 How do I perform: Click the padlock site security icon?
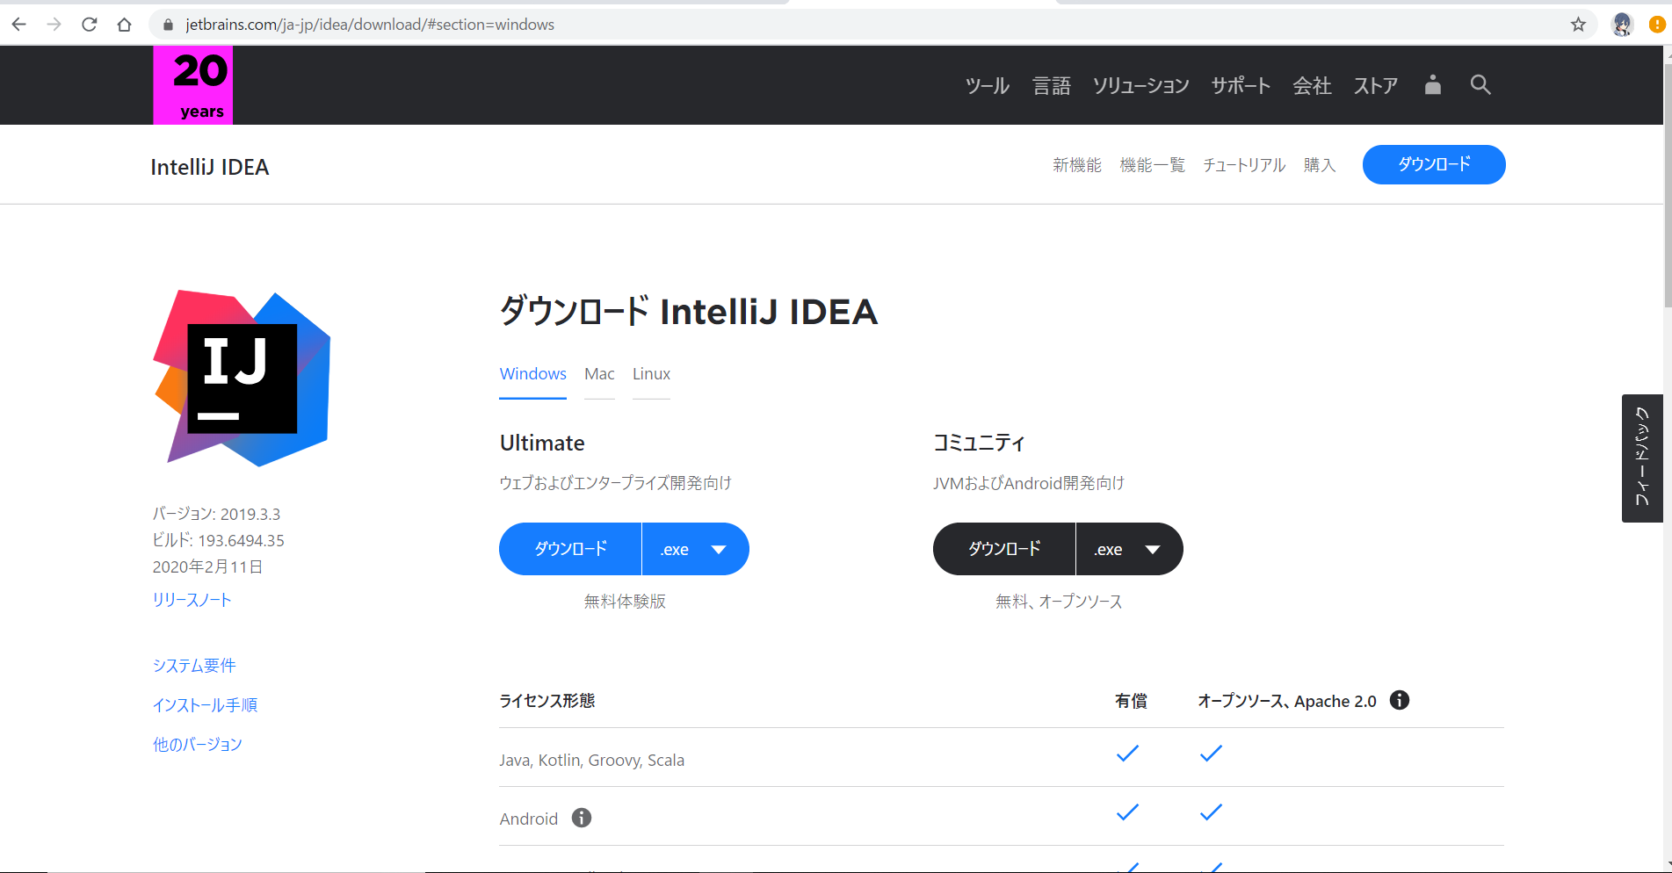click(168, 25)
